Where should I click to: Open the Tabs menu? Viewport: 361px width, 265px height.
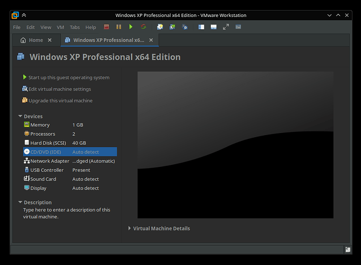(x=75, y=28)
